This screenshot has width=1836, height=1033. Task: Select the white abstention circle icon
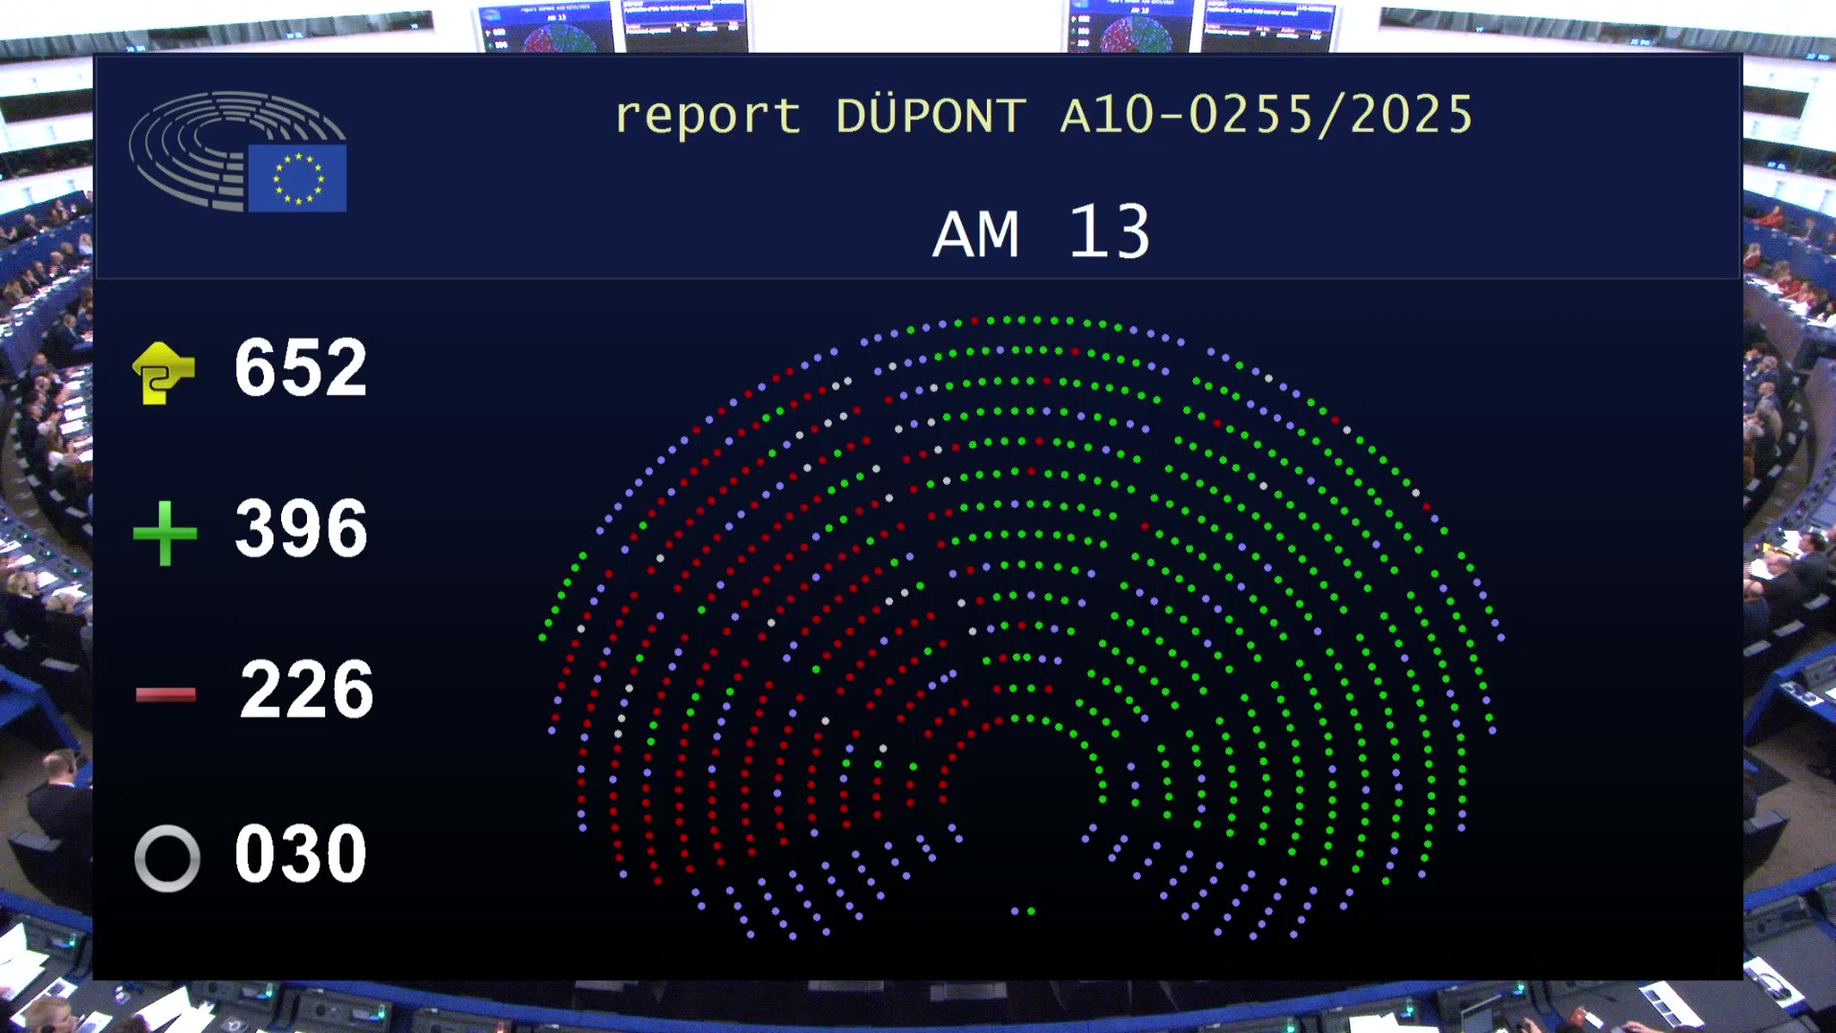pyautogui.click(x=165, y=857)
